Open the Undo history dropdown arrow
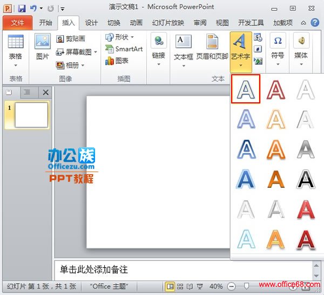 (x=41, y=9)
